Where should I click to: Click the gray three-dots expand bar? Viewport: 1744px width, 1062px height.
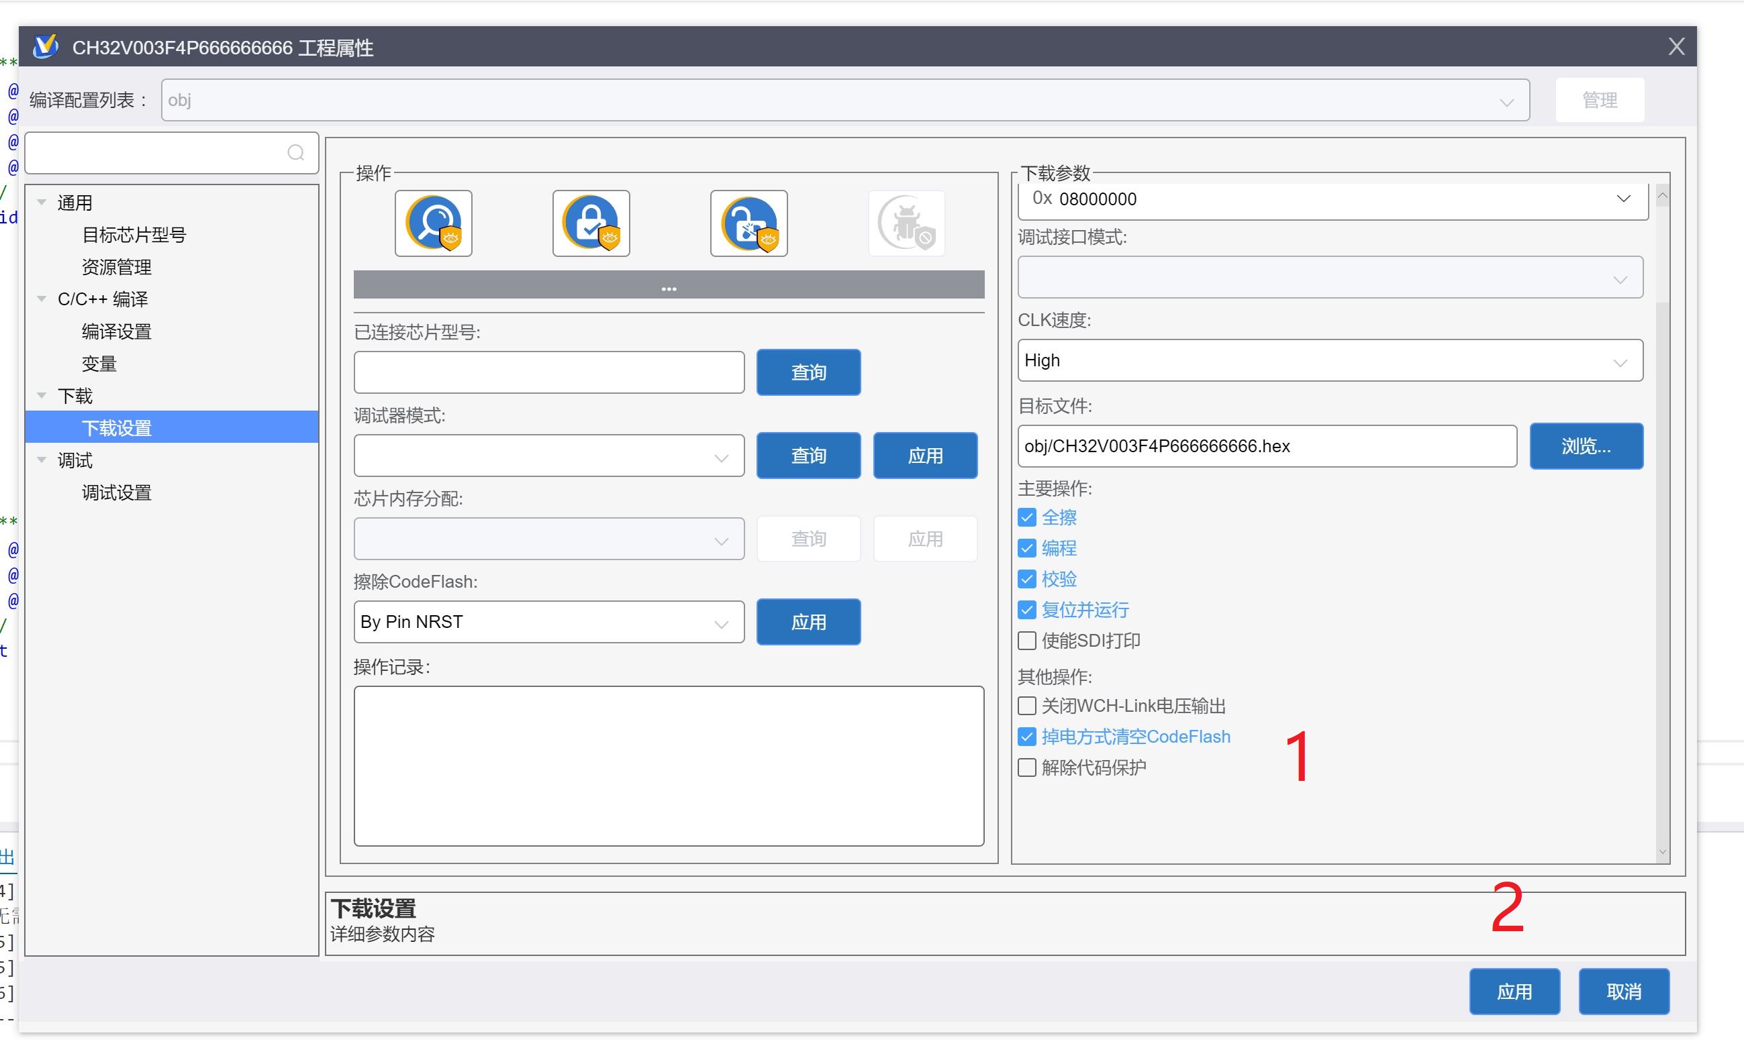tap(668, 285)
